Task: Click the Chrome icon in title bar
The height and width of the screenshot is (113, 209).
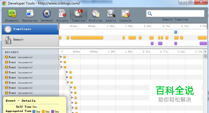Action: click(4, 3)
